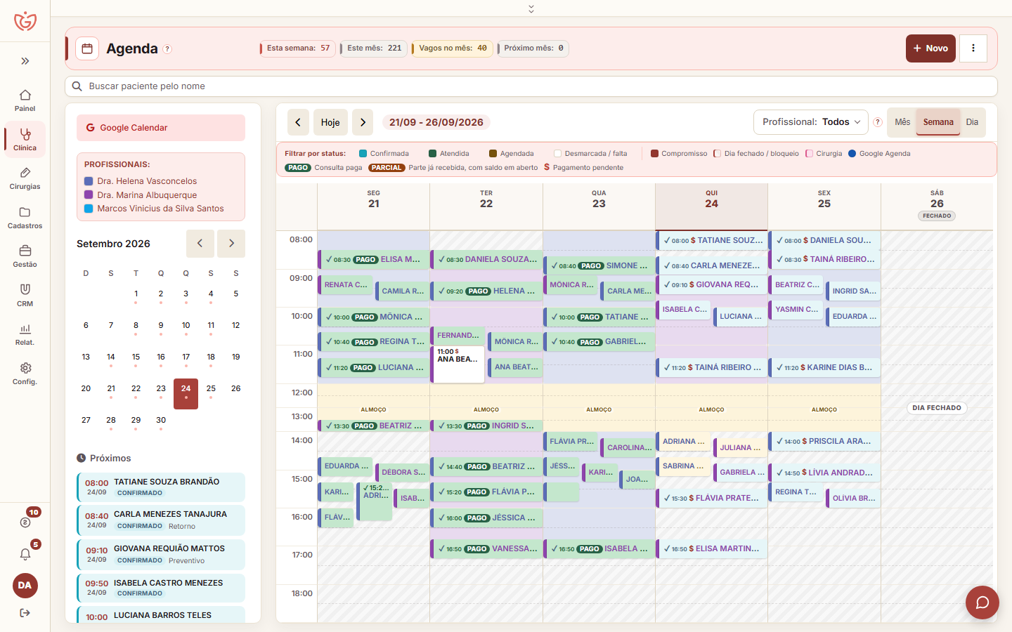Click the Agenda calendar icon
Image resolution: width=1012 pixels, height=632 pixels.
pyautogui.click(x=87, y=48)
